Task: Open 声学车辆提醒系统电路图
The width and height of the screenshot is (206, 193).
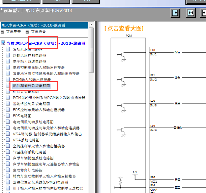Action: pyautogui.click(x=33, y=158)
